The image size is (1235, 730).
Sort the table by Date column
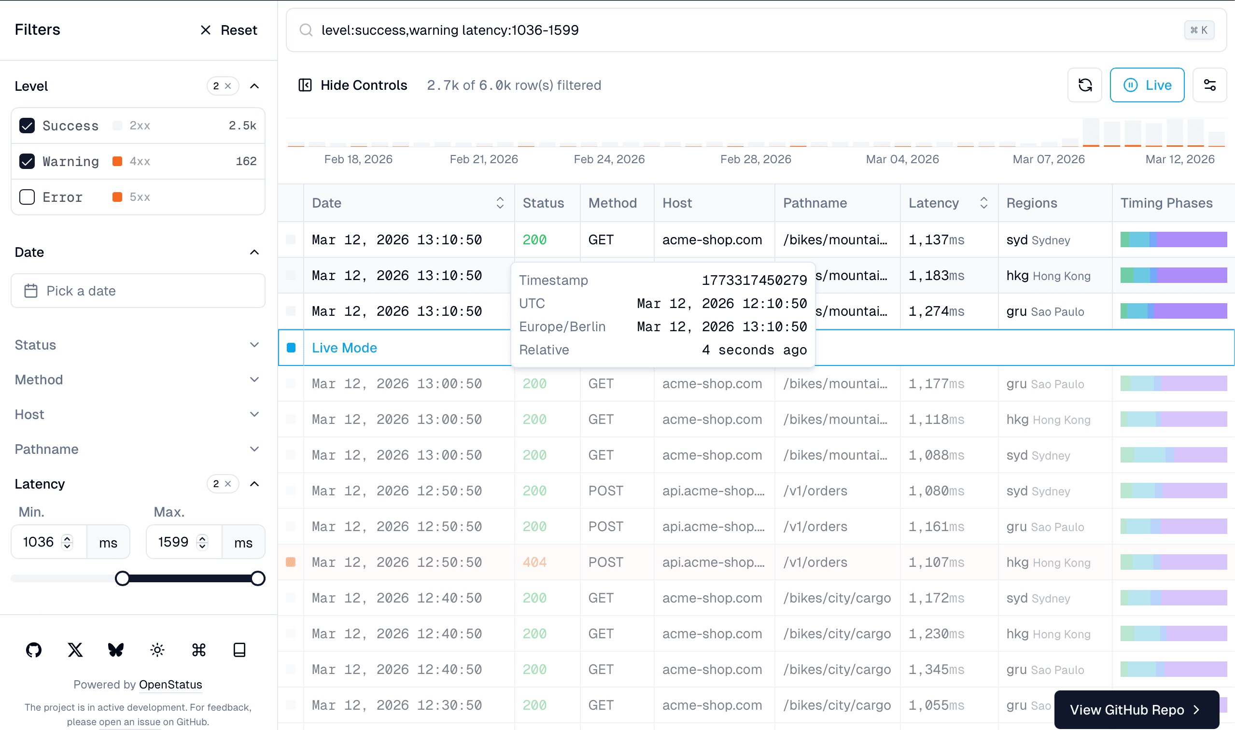pyautogui.click(x=500, y=203)
